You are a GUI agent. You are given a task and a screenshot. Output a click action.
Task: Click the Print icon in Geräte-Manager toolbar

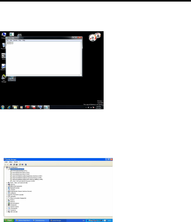click(17, 165)
